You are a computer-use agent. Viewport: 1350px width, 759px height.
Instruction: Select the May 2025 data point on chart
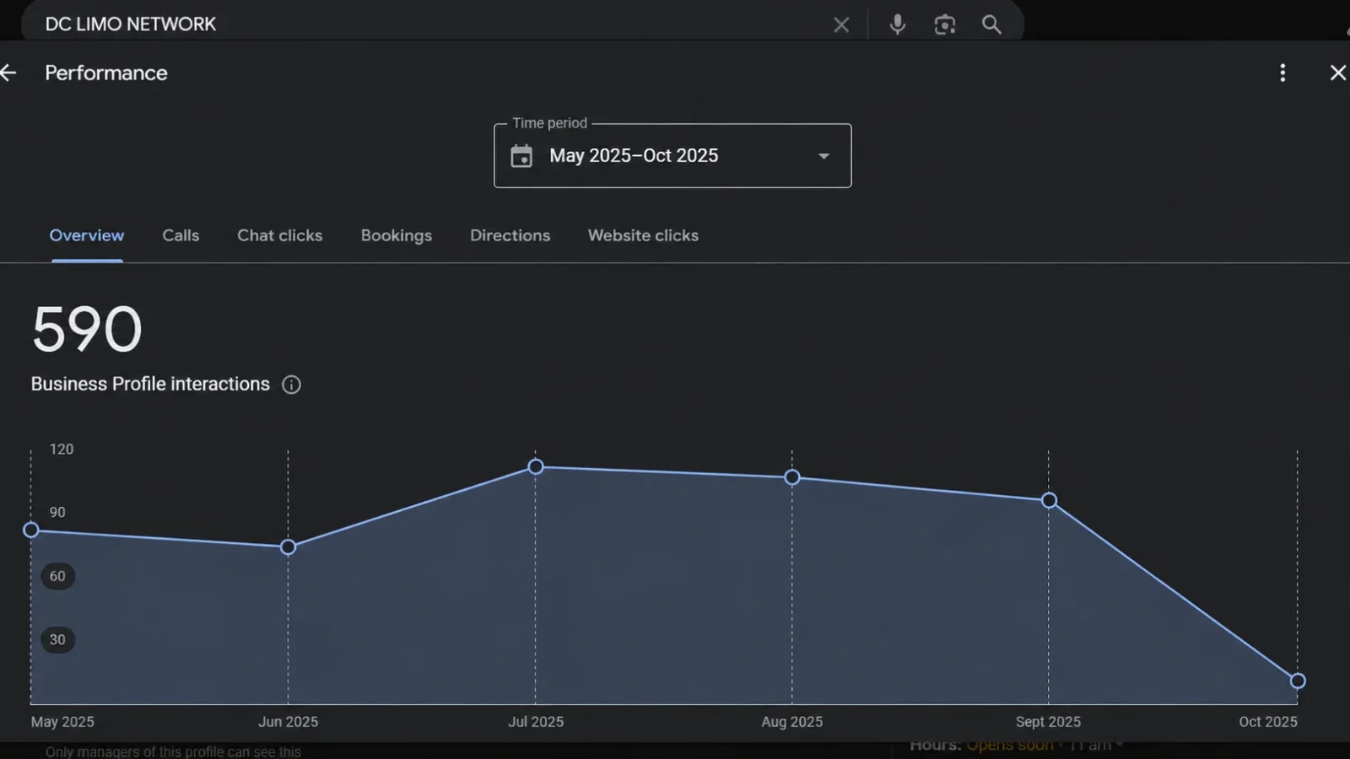(31, 530)
